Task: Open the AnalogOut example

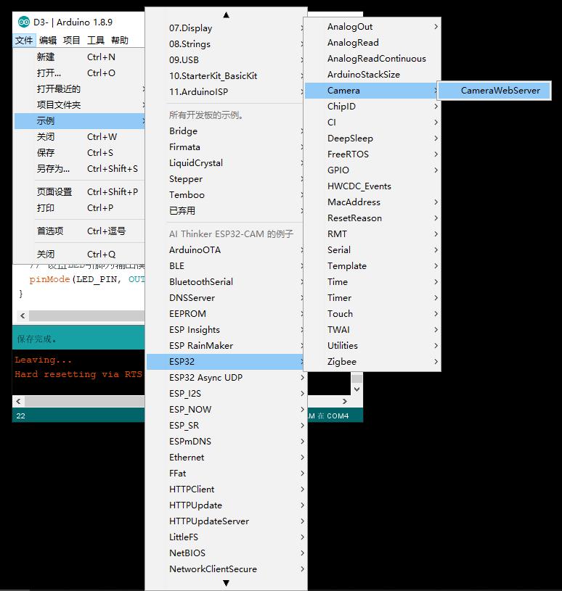Action: click(372, 27)
